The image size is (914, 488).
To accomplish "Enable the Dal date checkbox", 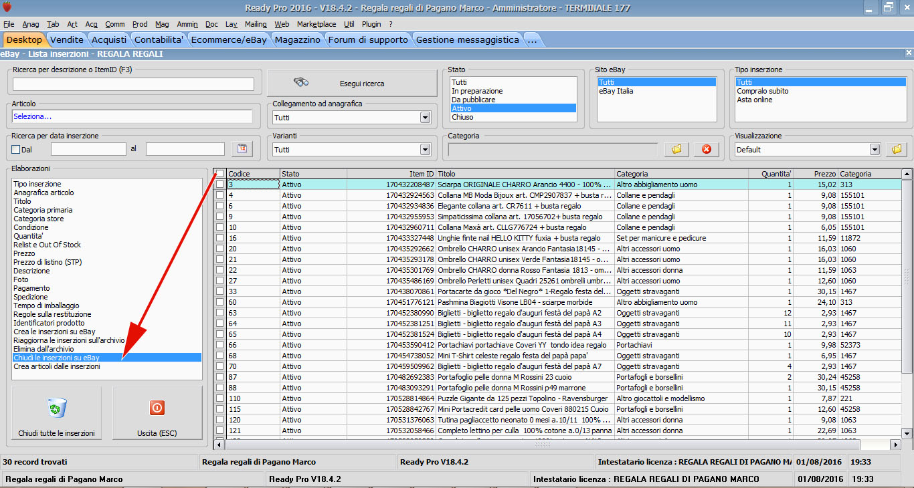I will point(16,150).
